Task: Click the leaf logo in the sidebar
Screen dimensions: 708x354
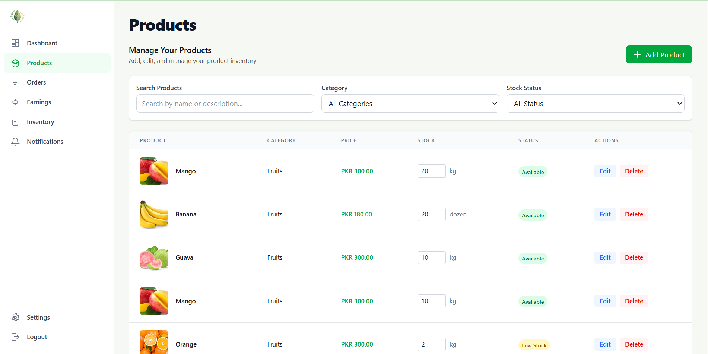Action: 17,16
